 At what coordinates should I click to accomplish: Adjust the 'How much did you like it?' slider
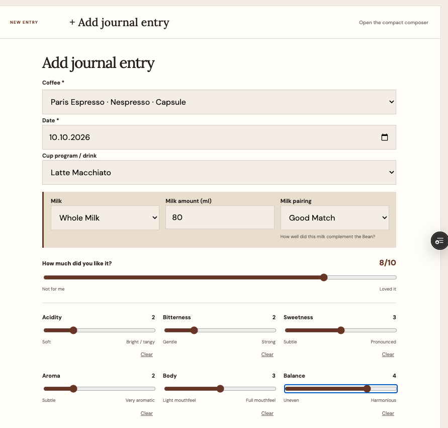[220, 277]
